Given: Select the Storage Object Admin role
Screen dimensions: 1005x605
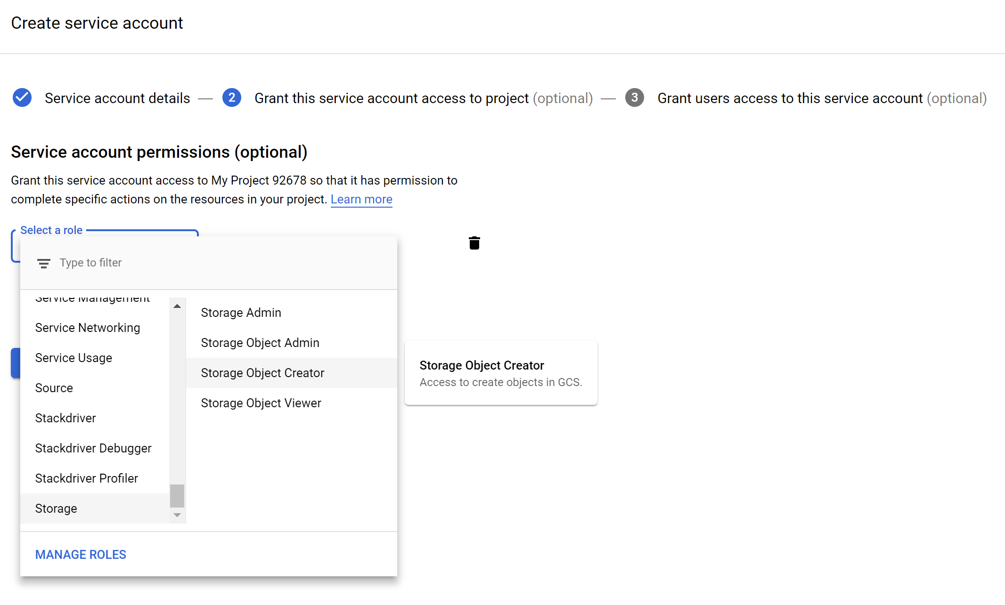Looking at the screenshot, I should (x=260, y=343).
